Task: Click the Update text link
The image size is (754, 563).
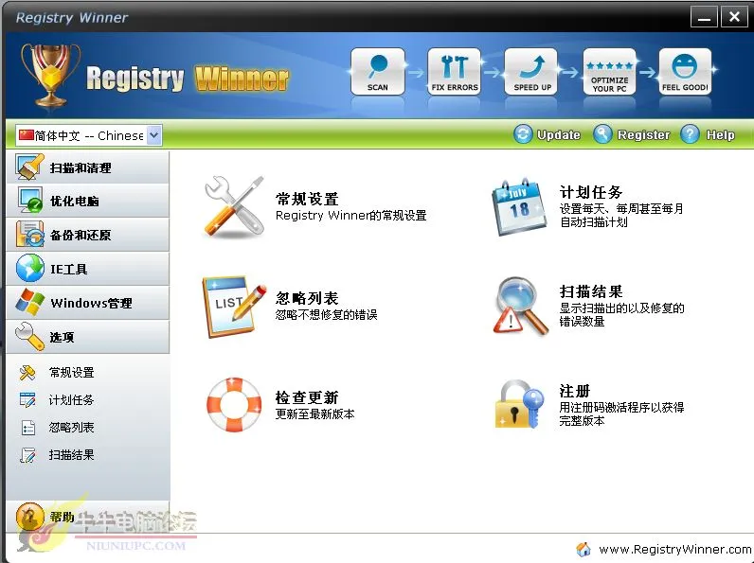Action: tap(558, 135)
